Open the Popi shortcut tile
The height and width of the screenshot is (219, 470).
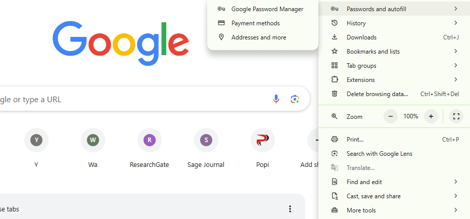tap(263, 149)
